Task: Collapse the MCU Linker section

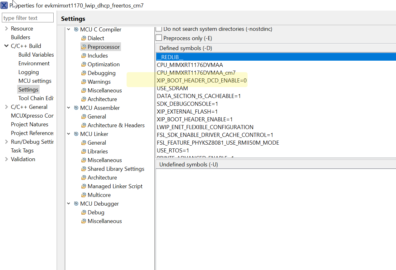Action: (x=69, y=134)
